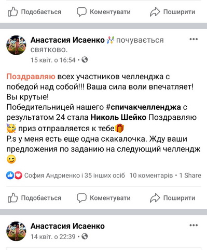Tap the Поширити arrow on the middle post
Image resolution: width=207 pixels, height=250 pixels.
[x=172, y=198]
